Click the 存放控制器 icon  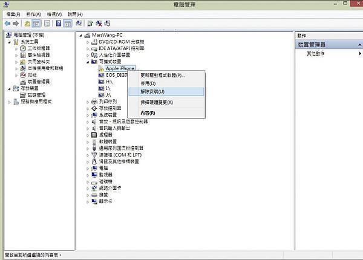click(x=94, y=108)
